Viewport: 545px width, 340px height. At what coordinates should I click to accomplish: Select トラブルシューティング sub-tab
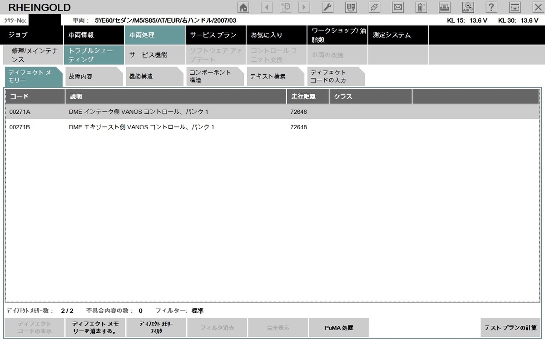94,55
